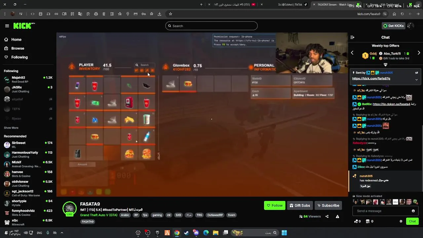423x238 pixels.
Task: Click browser home icon
Action: pos(394,14)
